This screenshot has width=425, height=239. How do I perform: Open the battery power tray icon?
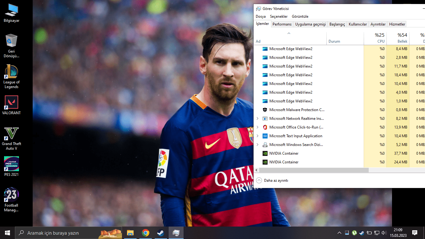pyautogui.click(x=369, y=233)
